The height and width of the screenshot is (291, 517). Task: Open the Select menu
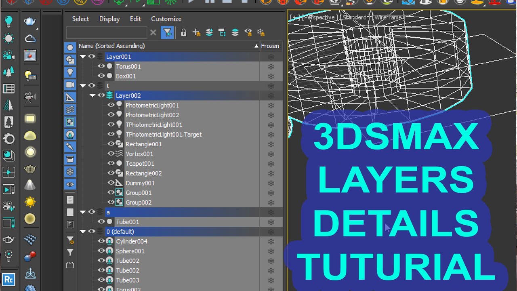click(80, 19)
